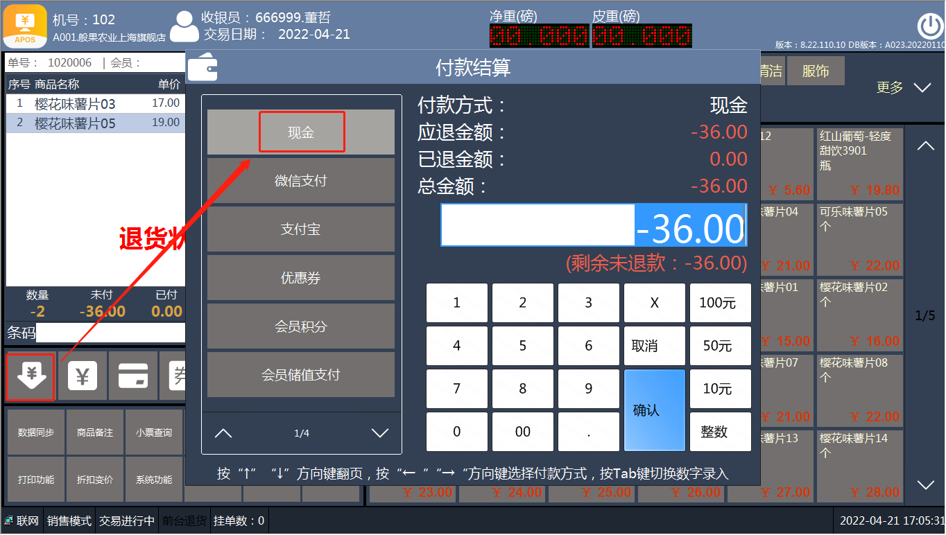
Task: Click the power button icon
Action: coord(929,26)
